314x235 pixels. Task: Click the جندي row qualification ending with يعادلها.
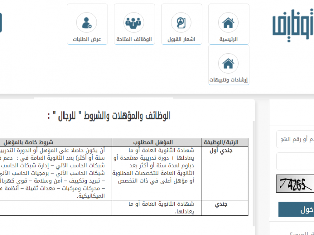[157, 208]
